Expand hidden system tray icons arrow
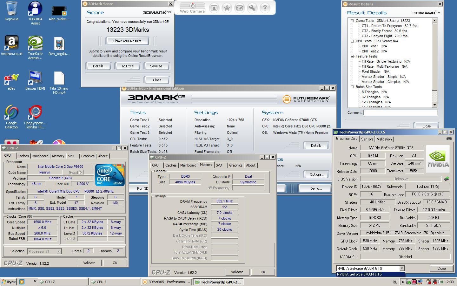The width and height of the screenshot is (457, 286). (x=403, y=282)
